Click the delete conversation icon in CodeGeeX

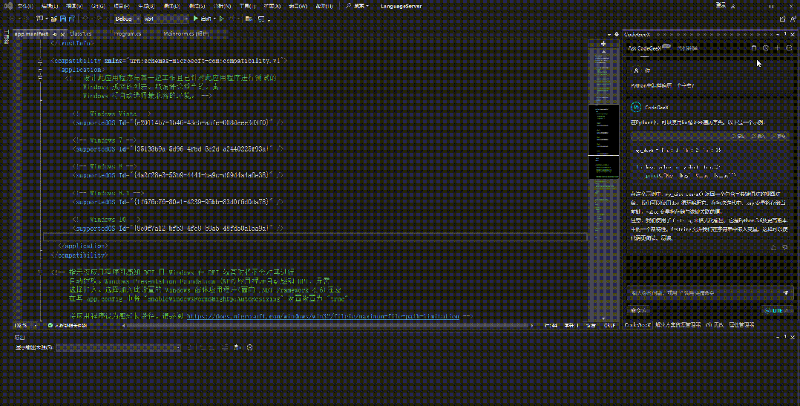pos(754,48)
